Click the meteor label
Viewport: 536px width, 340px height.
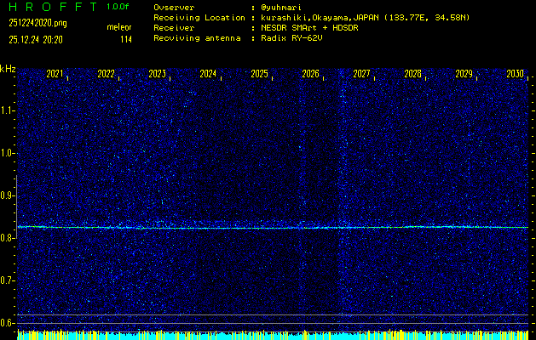click(118, 28)
